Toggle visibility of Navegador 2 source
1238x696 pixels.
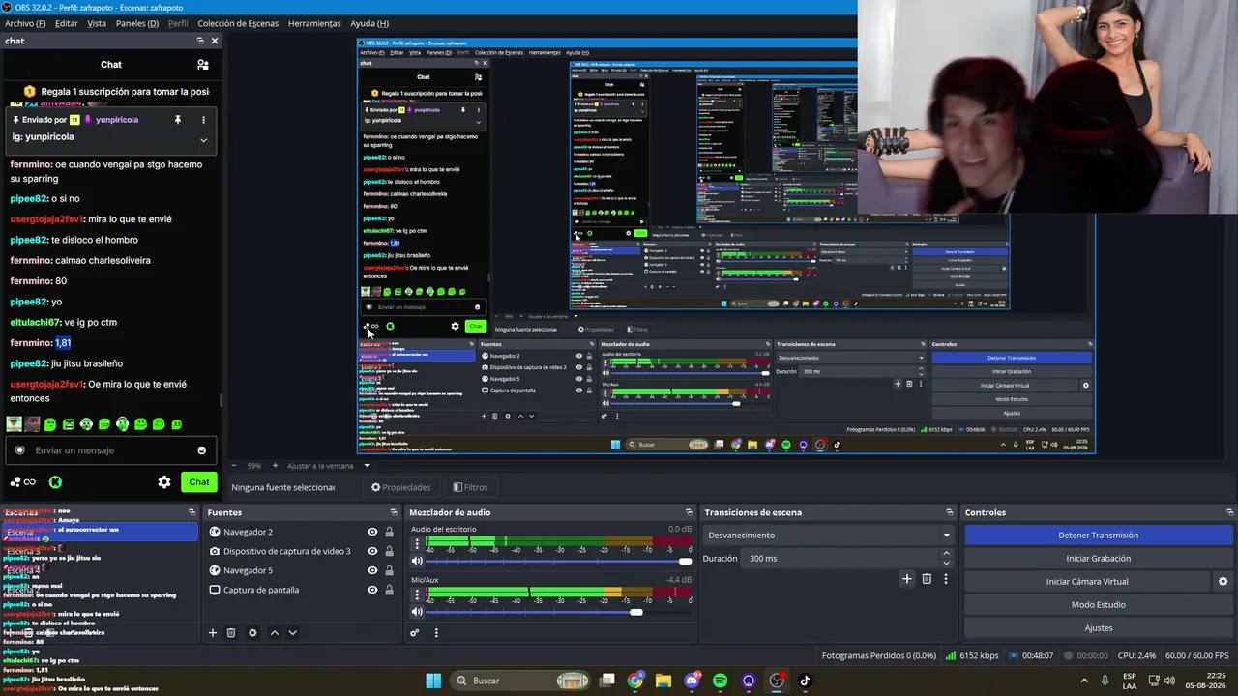372,532
